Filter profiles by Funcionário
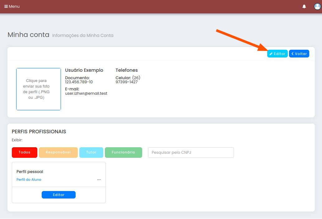The image size is (322, 219). coord(123,153)
